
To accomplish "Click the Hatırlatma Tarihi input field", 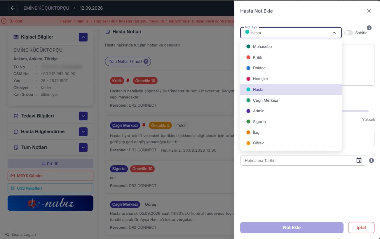I will coord(303,160).
